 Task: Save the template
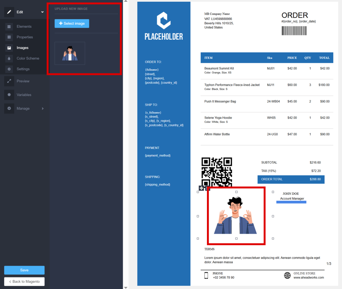pos(24,270)
